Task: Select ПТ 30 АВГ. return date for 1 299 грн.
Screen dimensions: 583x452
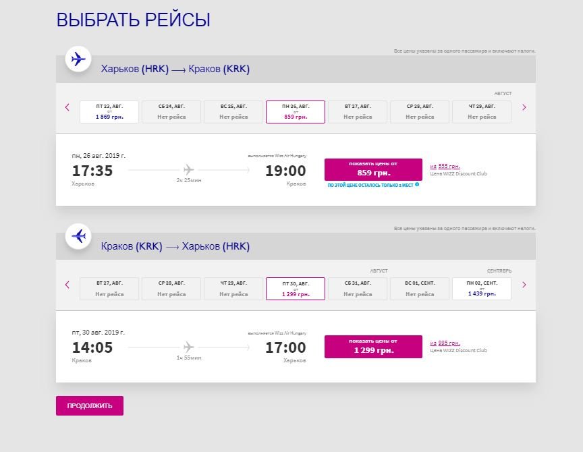Action: coord(296,289)
